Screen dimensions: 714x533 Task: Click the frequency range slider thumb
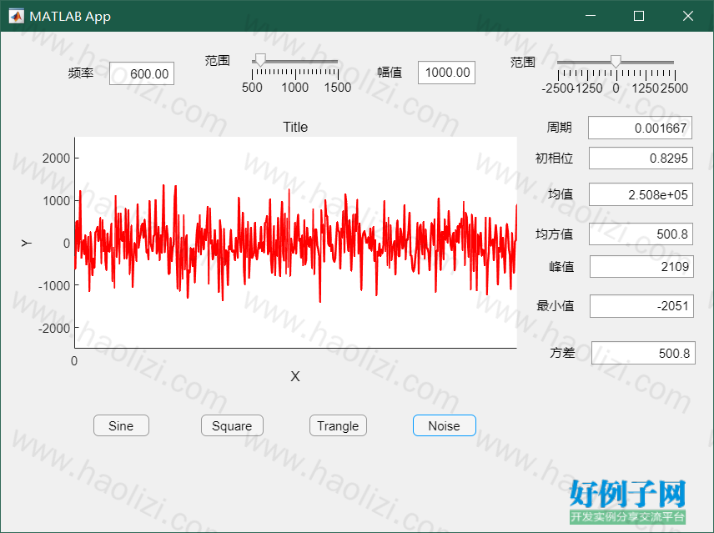[260, 59]
